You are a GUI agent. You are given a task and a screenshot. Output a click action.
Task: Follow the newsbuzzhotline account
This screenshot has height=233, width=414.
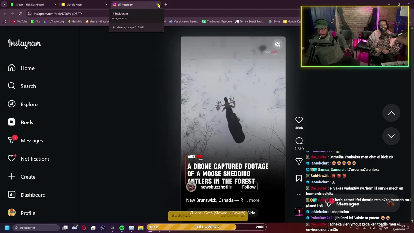[x=249, y=187]
